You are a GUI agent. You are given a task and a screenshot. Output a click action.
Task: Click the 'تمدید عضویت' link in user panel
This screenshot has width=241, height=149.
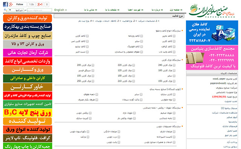(x=231, y=101)
